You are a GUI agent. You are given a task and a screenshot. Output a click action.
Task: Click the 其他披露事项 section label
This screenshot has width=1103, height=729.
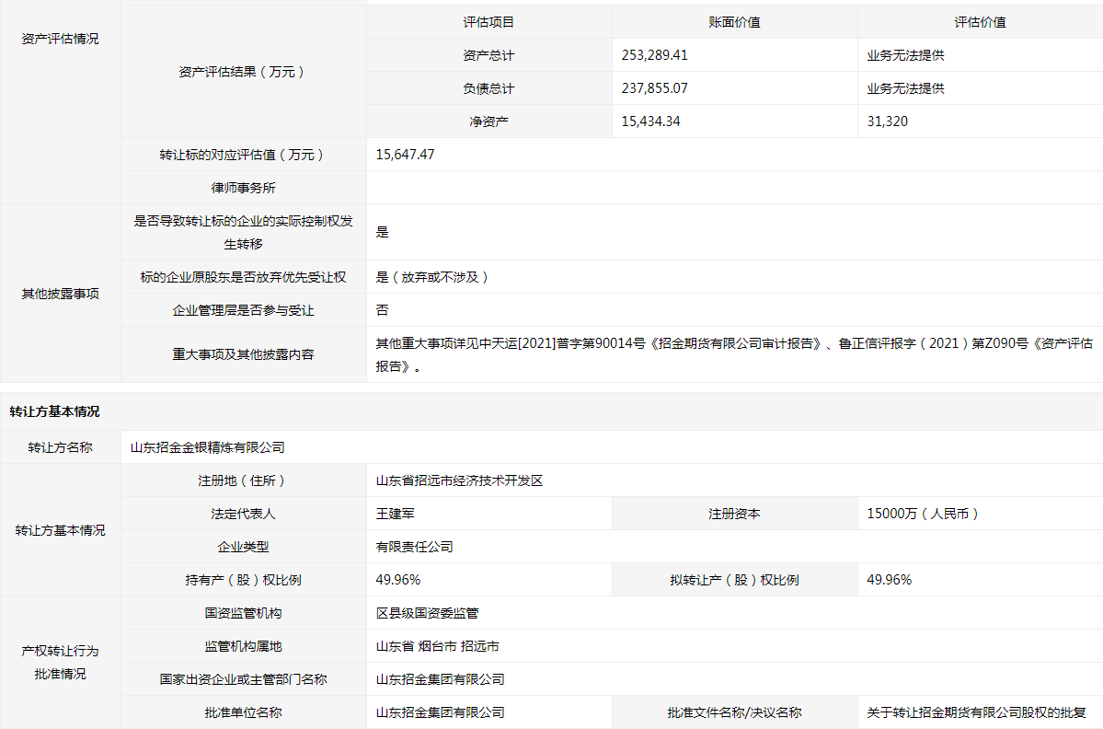[60, 294]
